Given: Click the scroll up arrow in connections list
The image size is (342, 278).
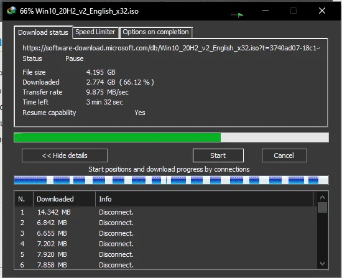Looking at the screenshot, I should [322, 198].
